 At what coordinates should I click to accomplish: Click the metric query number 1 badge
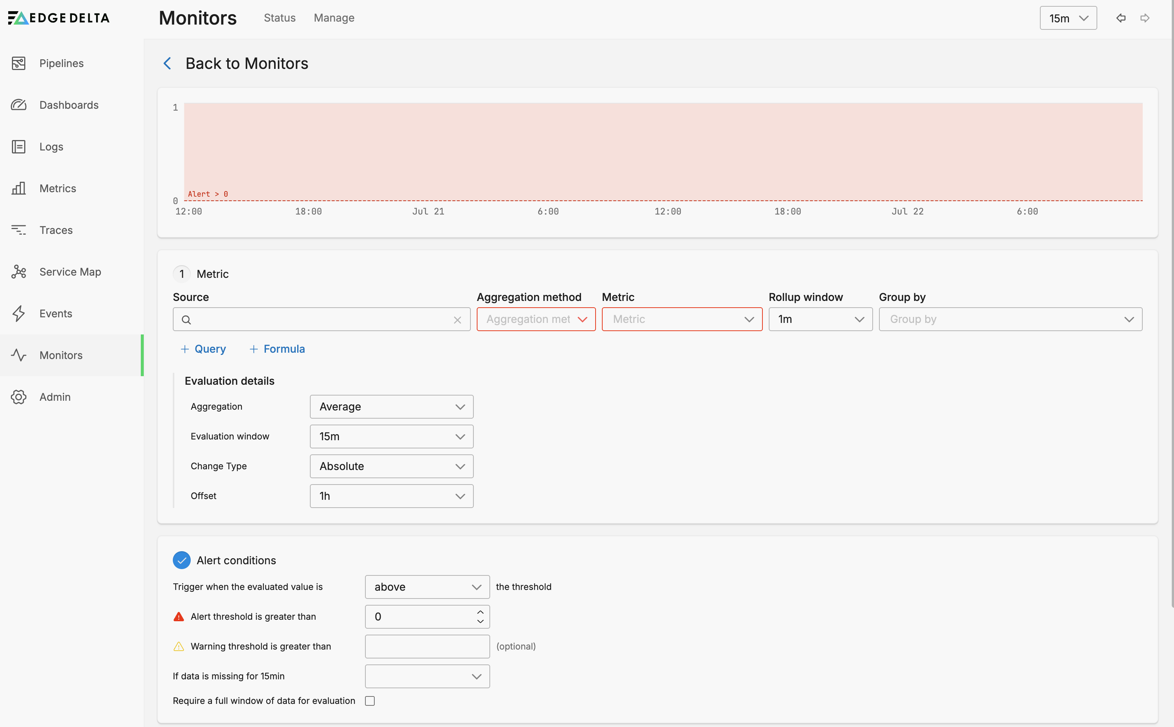click(x=182, y=274)
